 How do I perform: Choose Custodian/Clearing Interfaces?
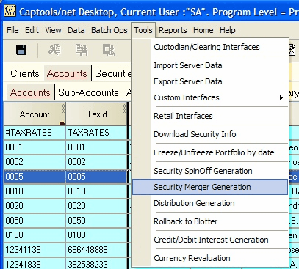click(210, 47)
